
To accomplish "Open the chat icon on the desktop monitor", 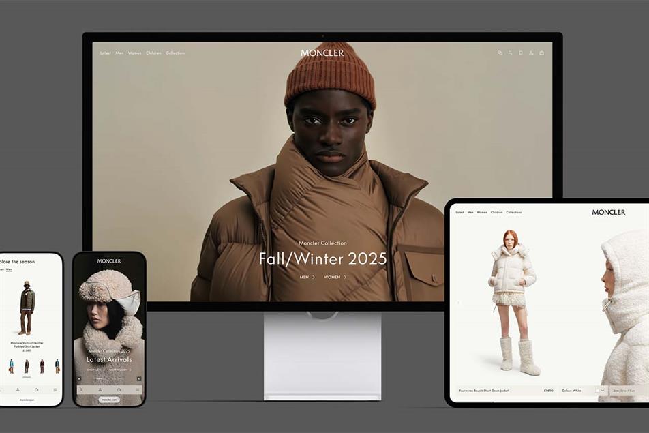I will pyautogui.click(x=500, y=53).
